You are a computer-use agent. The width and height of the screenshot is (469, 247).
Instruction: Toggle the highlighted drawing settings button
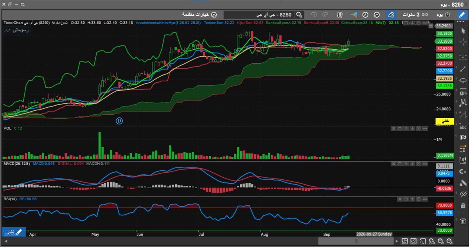point(391,14)
